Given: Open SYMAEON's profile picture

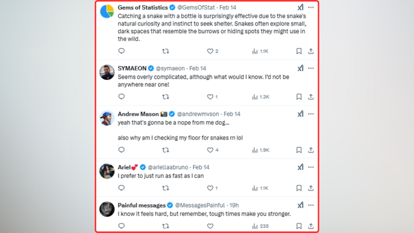Looking at the screenshot, I should (x=107, y=72).
